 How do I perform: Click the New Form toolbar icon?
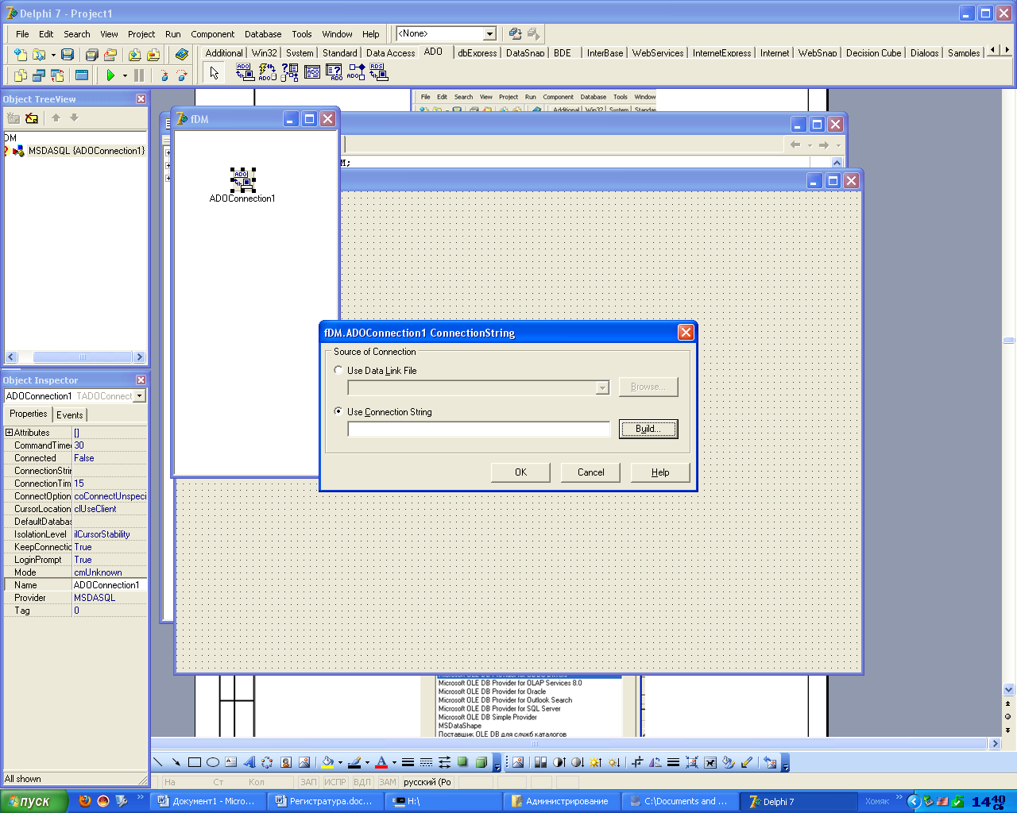tap(81, 75)
